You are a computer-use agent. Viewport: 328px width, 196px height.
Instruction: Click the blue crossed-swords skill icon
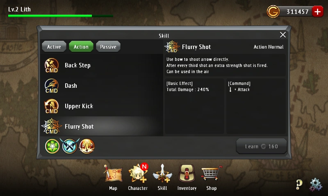70,146
